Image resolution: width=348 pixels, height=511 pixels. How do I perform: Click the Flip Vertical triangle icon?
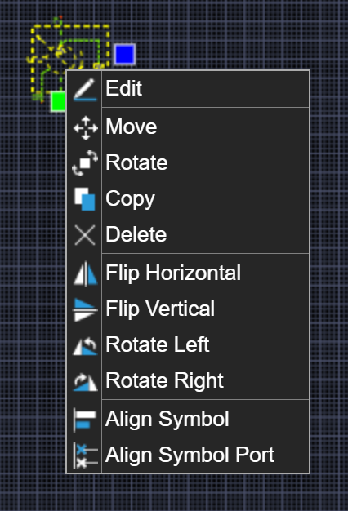tap(85, 310)
